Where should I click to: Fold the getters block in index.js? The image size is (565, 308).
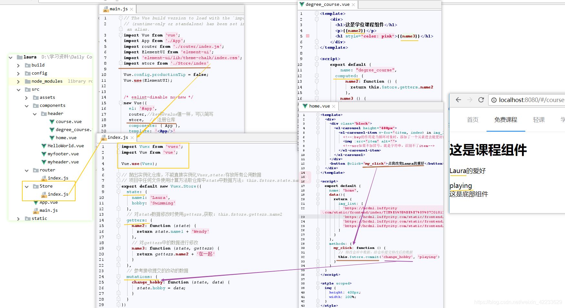point(118,220)
